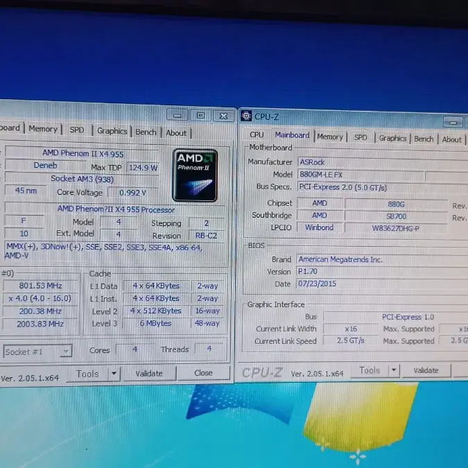The image size is (468, 468).
Task: Close the left CPU-Z window via X icon
Action: pos(223,116)
